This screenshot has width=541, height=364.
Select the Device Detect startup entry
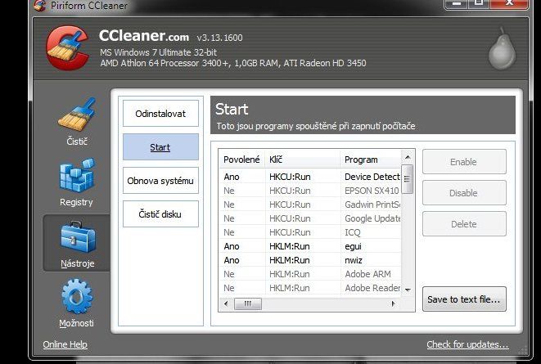click(x=310, y=177)
